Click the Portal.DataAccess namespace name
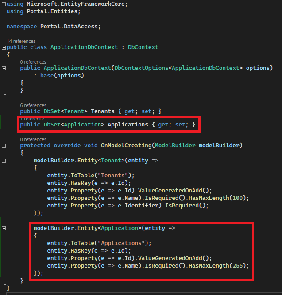 (x=70, y=26)
